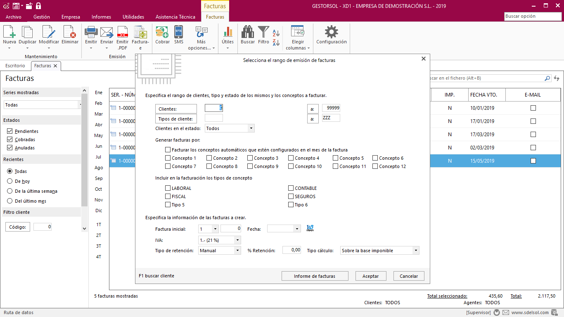Enable the LABORAL concept type checkbox
564x317 pixels.
pos(168,188)
